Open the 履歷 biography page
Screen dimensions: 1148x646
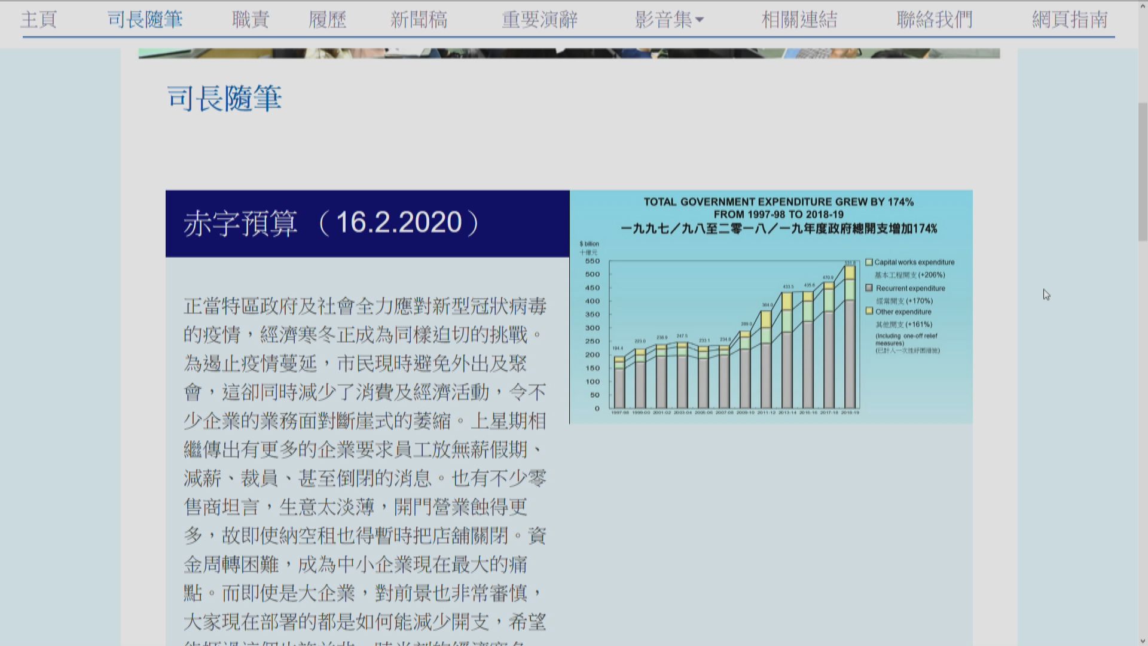(328, 20)
